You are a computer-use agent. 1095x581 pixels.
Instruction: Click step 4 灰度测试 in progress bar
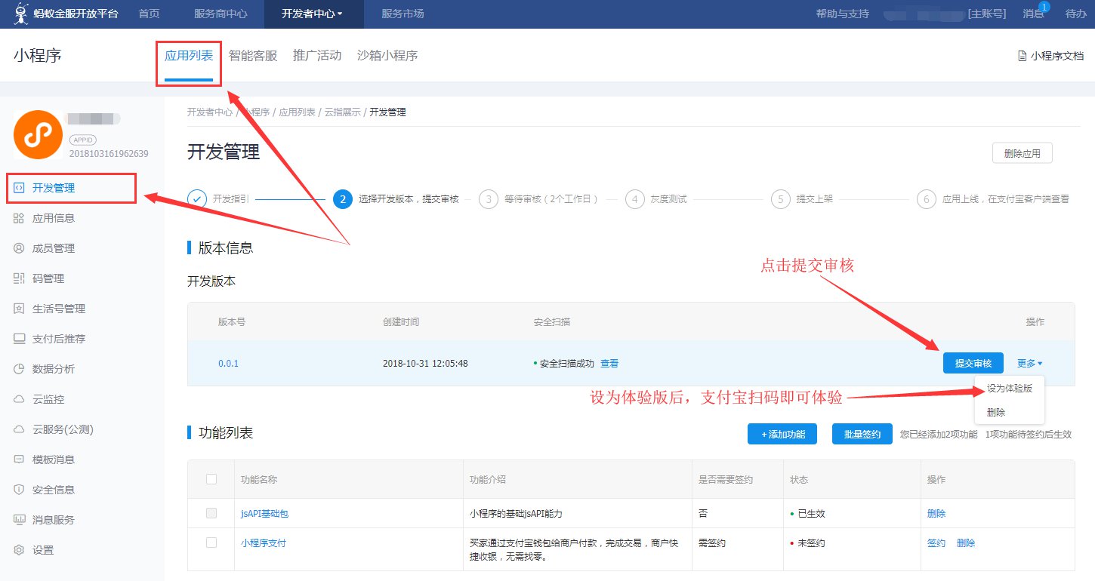pyautogui.click(x=656, y=199)
